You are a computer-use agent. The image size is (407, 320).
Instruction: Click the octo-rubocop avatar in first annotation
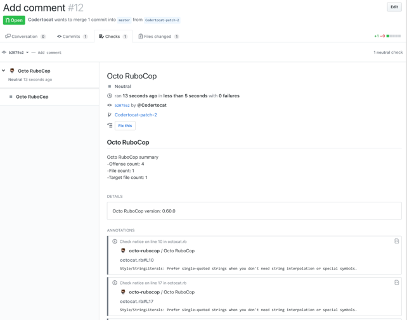tap(123, 250)
